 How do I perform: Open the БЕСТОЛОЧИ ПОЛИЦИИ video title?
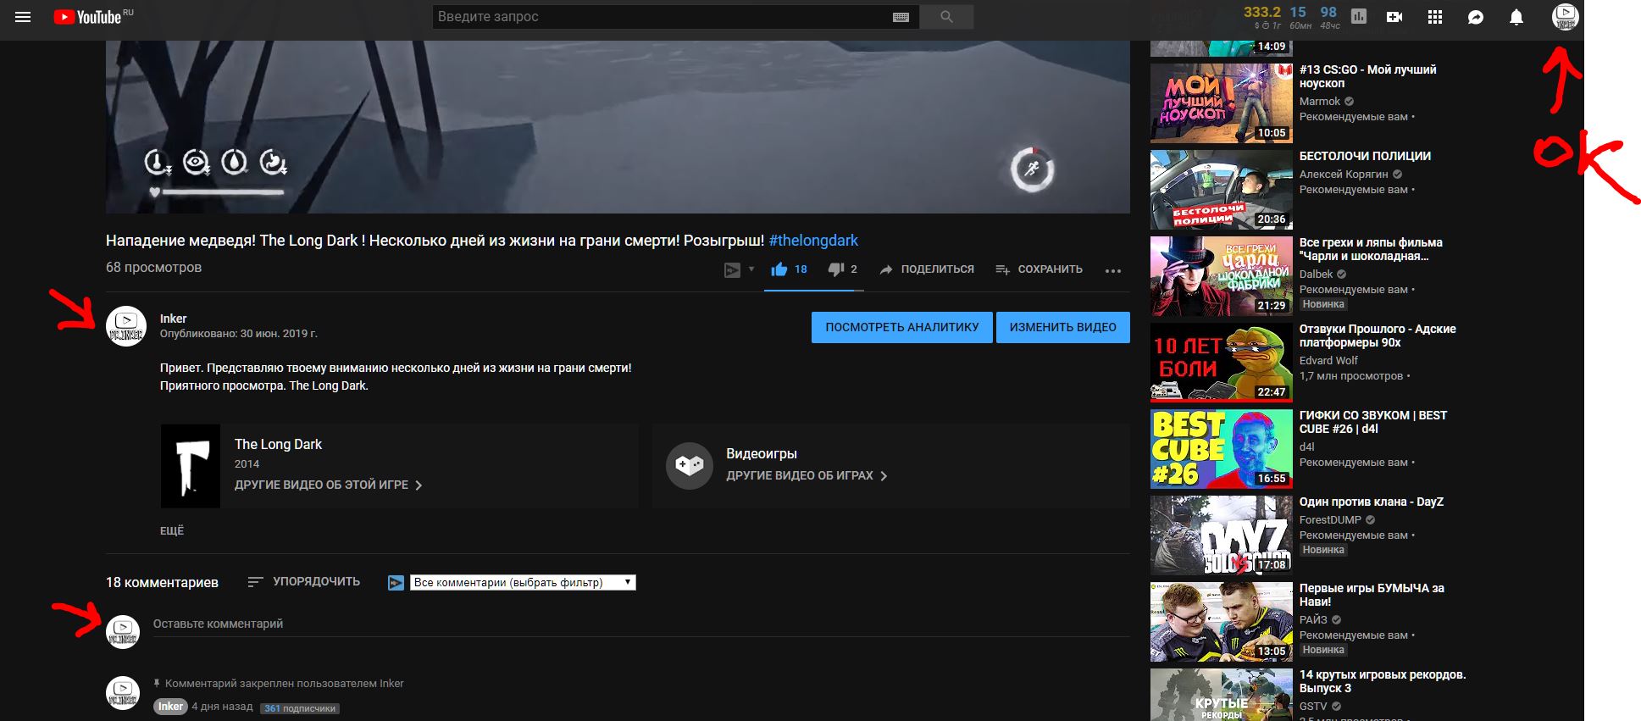click(1365, 156)
